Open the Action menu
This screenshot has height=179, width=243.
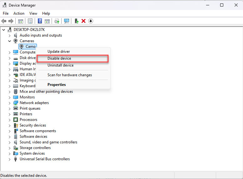click(19, 13)
